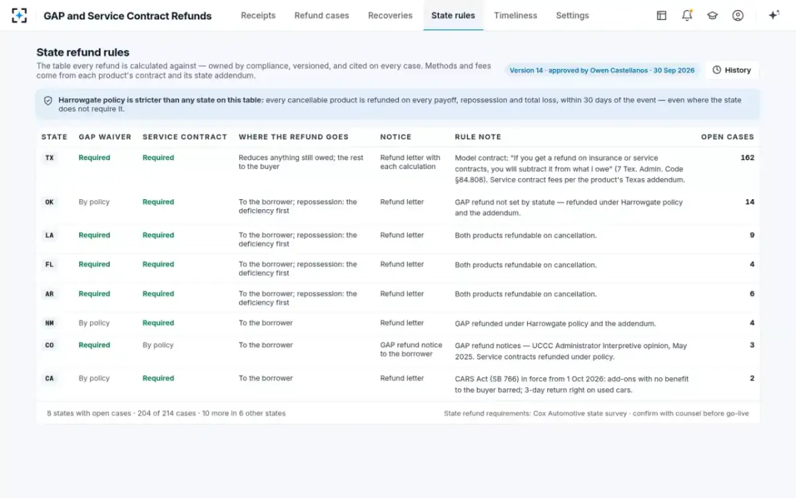This screenshot has width=796, height=498.
Task: Click the History button
Action: pos(732,70)
